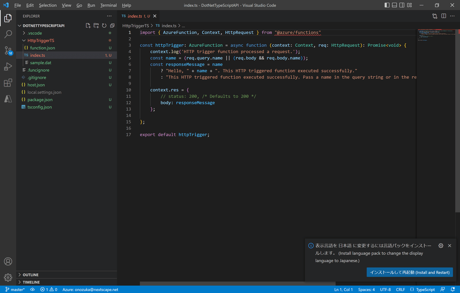Create a new file in the Explorer
This screenshot has height=293, width=460.
click(88, 25)
